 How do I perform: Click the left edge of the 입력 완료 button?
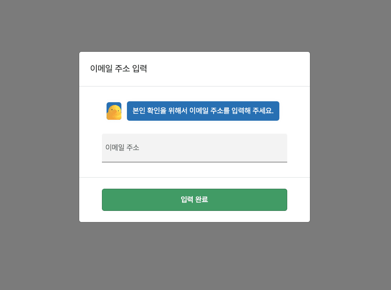click(x=104, y=200)
